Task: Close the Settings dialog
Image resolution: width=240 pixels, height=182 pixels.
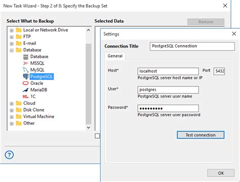Action: point(234,34)
